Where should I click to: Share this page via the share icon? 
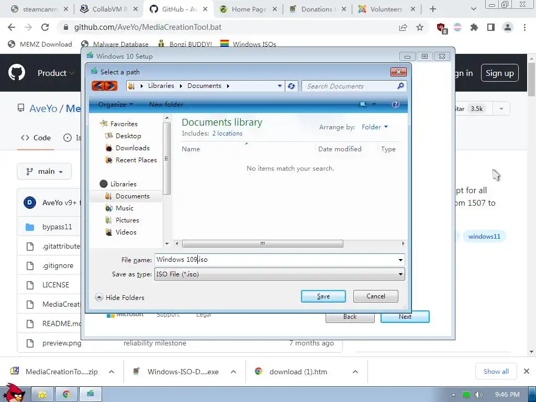click(403, 27)
